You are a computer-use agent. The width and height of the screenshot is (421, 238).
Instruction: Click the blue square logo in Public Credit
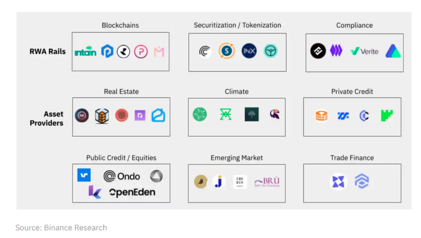84,175
